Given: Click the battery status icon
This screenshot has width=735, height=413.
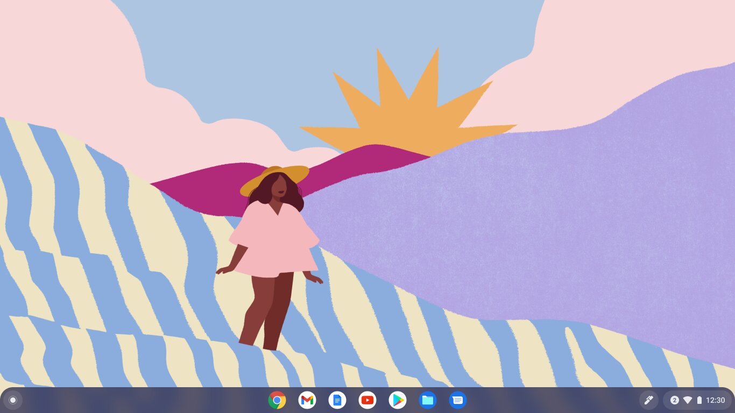Looking at the screenshot, I should pyautogui.click(x=699, y=400).
